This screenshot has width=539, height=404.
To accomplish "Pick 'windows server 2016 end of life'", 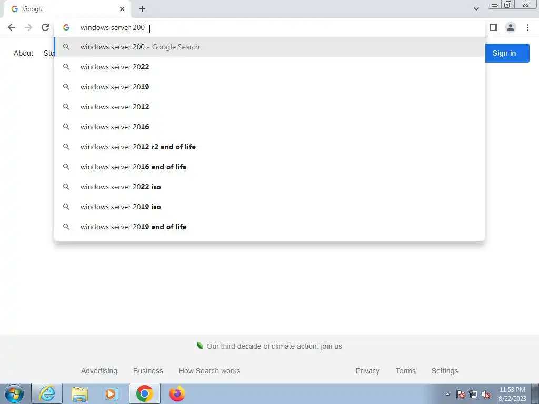I will pos(269,167).
